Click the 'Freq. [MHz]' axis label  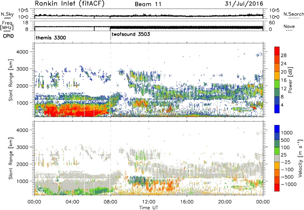7,26
